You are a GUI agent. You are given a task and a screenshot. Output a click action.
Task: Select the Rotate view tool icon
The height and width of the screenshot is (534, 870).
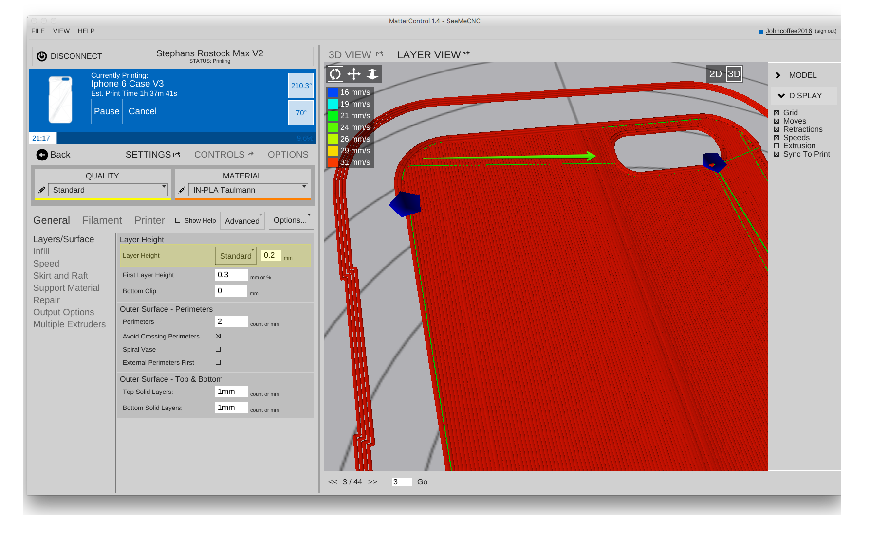click(x=335, y=74)
